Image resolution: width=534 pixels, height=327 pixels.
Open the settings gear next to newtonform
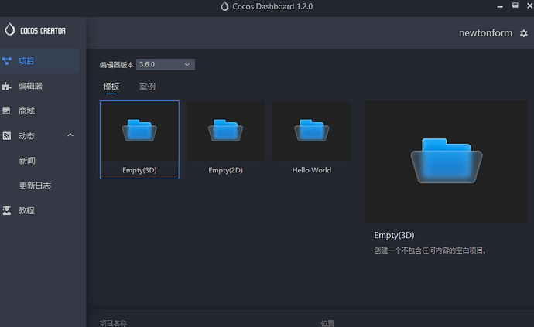point(523,33)
